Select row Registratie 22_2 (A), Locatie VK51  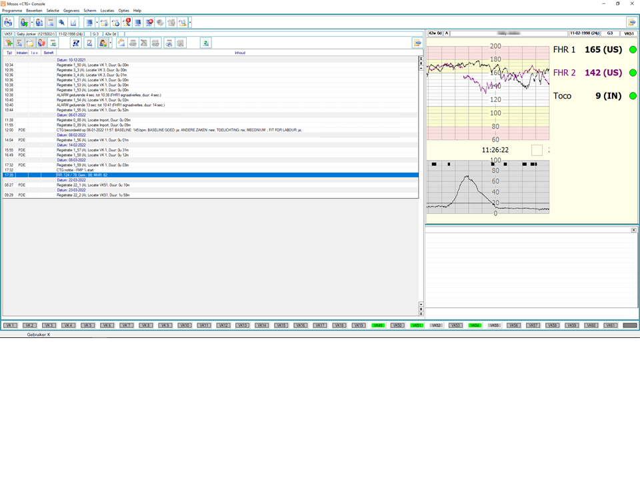211,195
